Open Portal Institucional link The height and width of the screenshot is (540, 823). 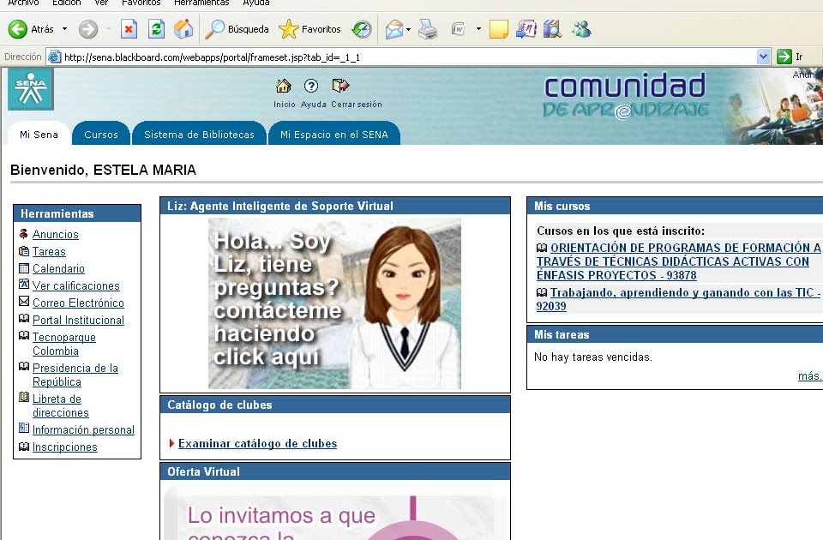click(78, 320)
